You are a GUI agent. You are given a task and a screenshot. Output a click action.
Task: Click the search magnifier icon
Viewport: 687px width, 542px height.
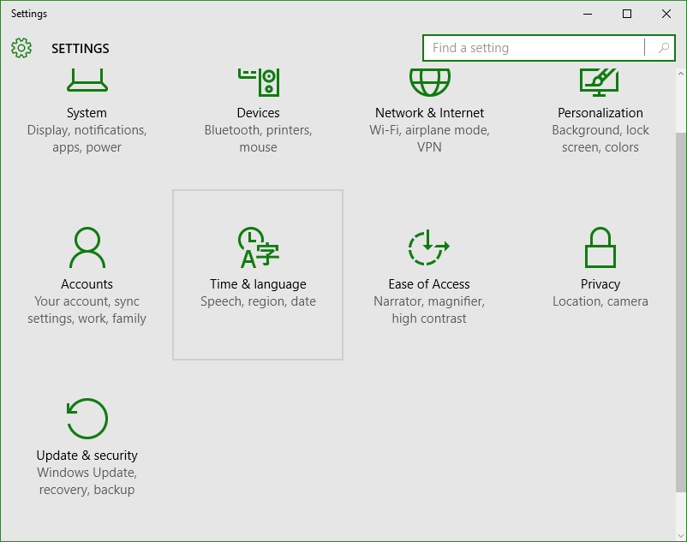pyautogui.click(x=664, y=48)
